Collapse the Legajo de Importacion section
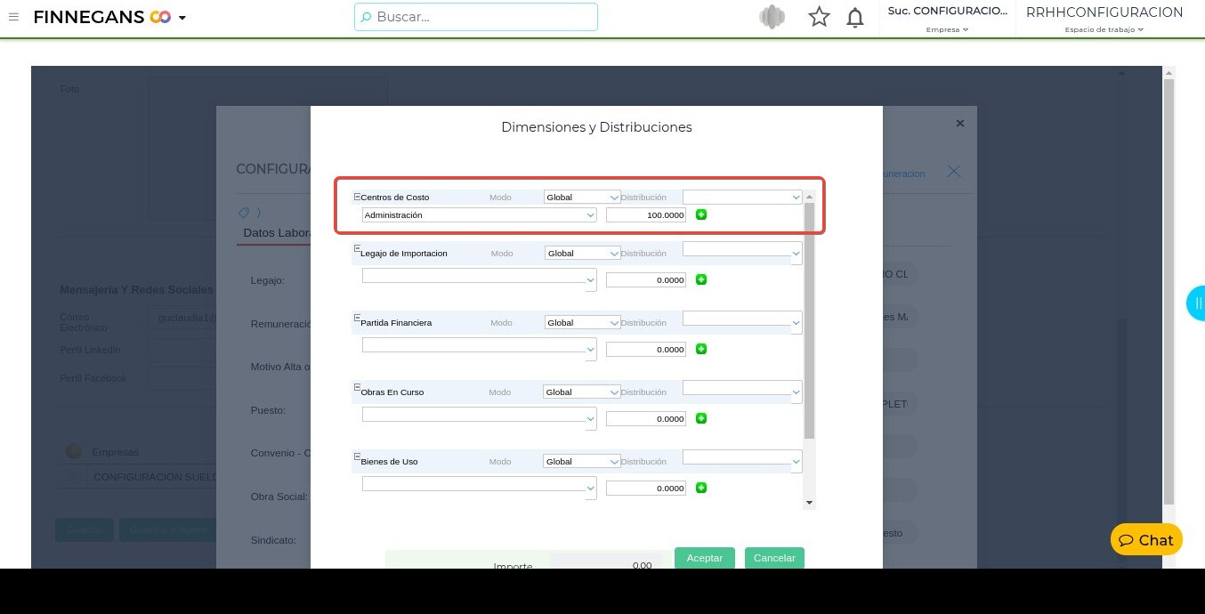 (357, 249)
